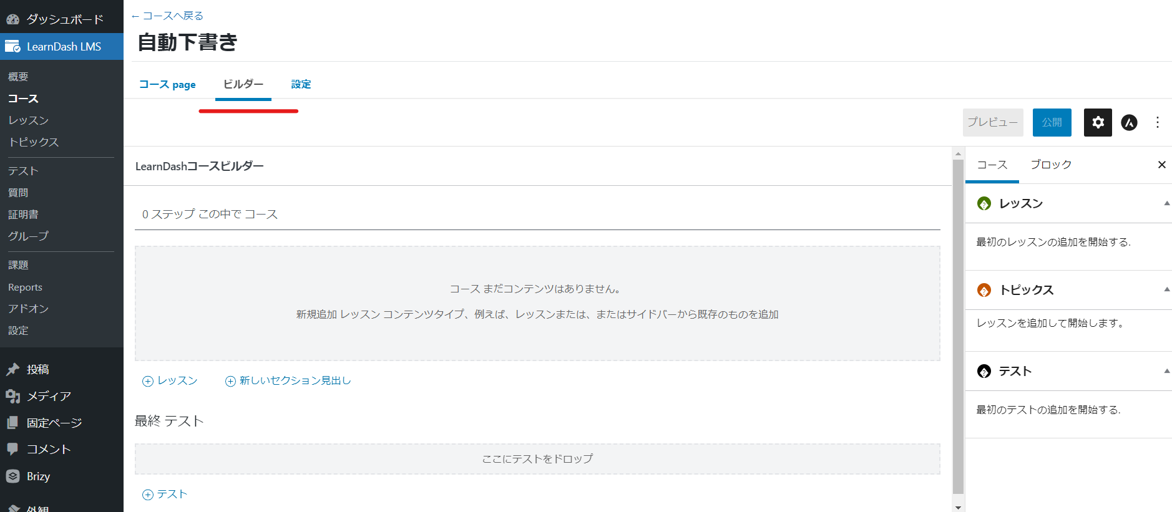Click the plus icon beside 新しいセクション見出し
Image resolution: width=1172 pixels, height=512 pixels.
[230, 381]
